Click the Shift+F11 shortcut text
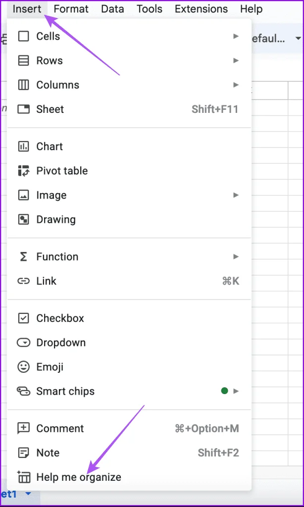Viewport: 304px width, 507px height. pyautogui.click(x=215, y=109)
